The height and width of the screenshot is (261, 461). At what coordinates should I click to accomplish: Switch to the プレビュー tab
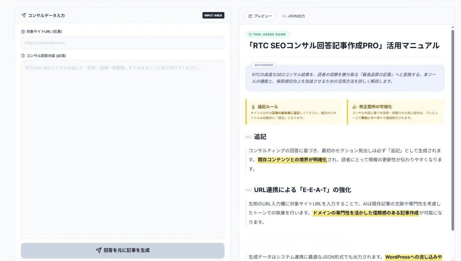(x=260, y=16)
